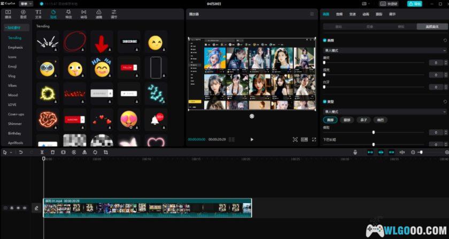Image resolution: width=449 pixels, height=239 pixels.
Task: Choose the white arrows pointing sticker
Action: 48,42
